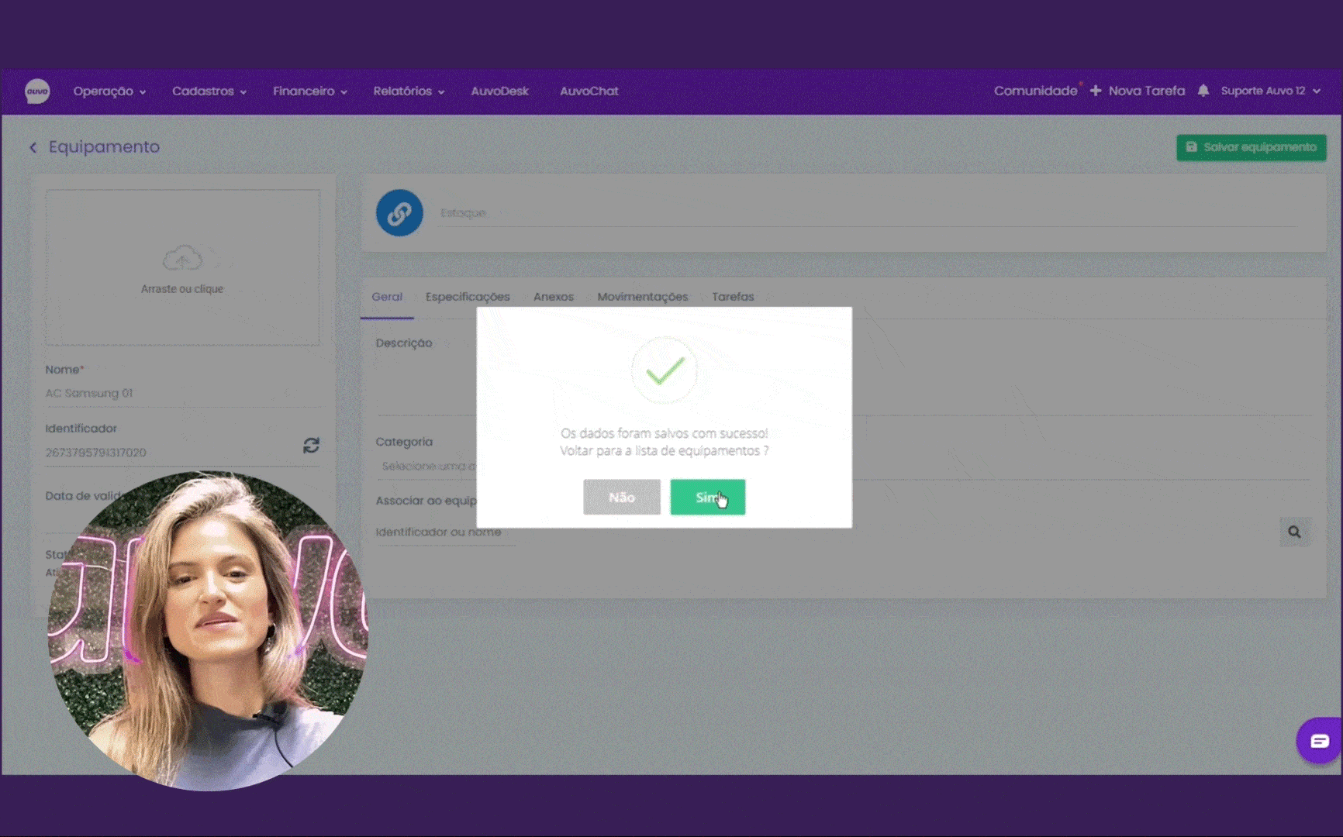Click the notification bell icon
This screenshot has width=1343, height=837.
(1203, 91)
